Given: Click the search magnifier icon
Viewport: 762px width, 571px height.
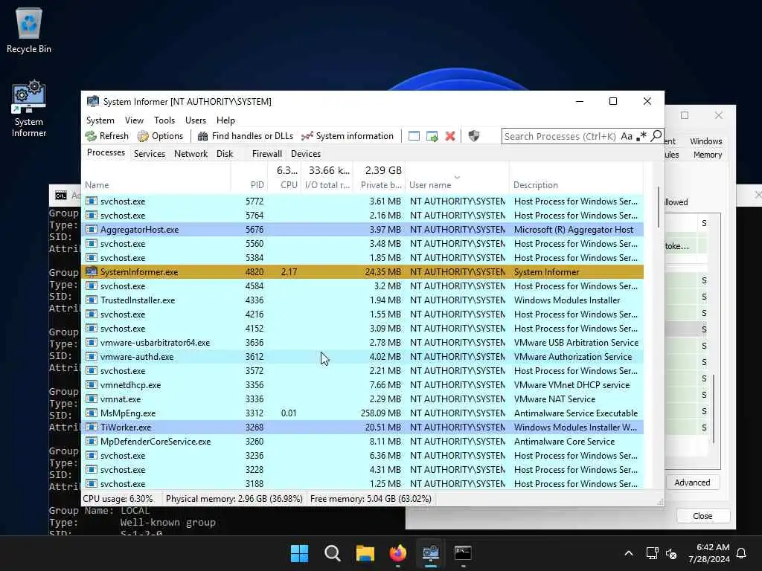Looking at the screenshot, I should [x=656, y=135].
